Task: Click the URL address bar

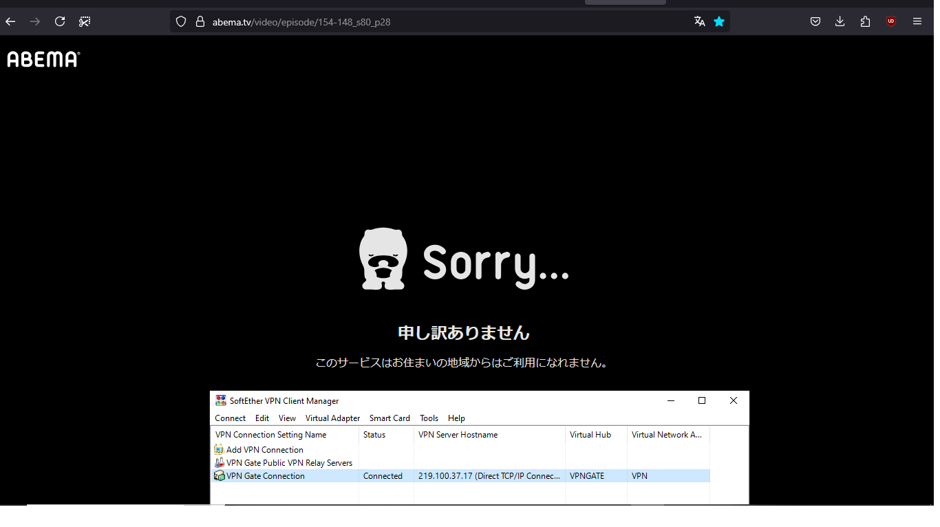Action: pos(450,21)
